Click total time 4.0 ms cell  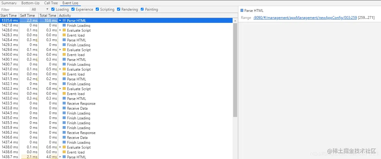48,157
